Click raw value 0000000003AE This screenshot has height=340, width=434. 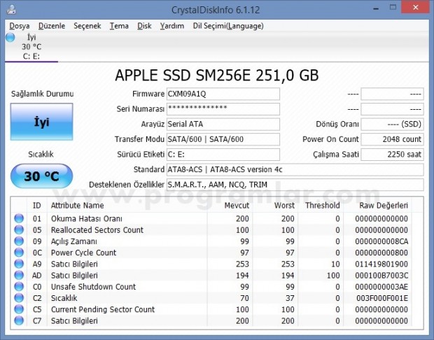[381, 287]
